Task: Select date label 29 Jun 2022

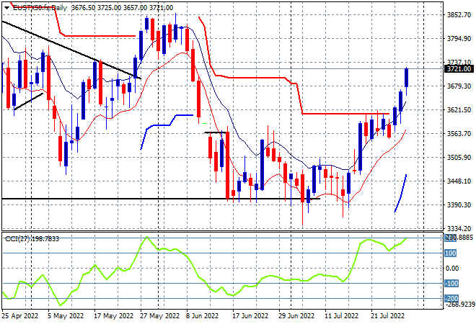Action: (296, 316)
